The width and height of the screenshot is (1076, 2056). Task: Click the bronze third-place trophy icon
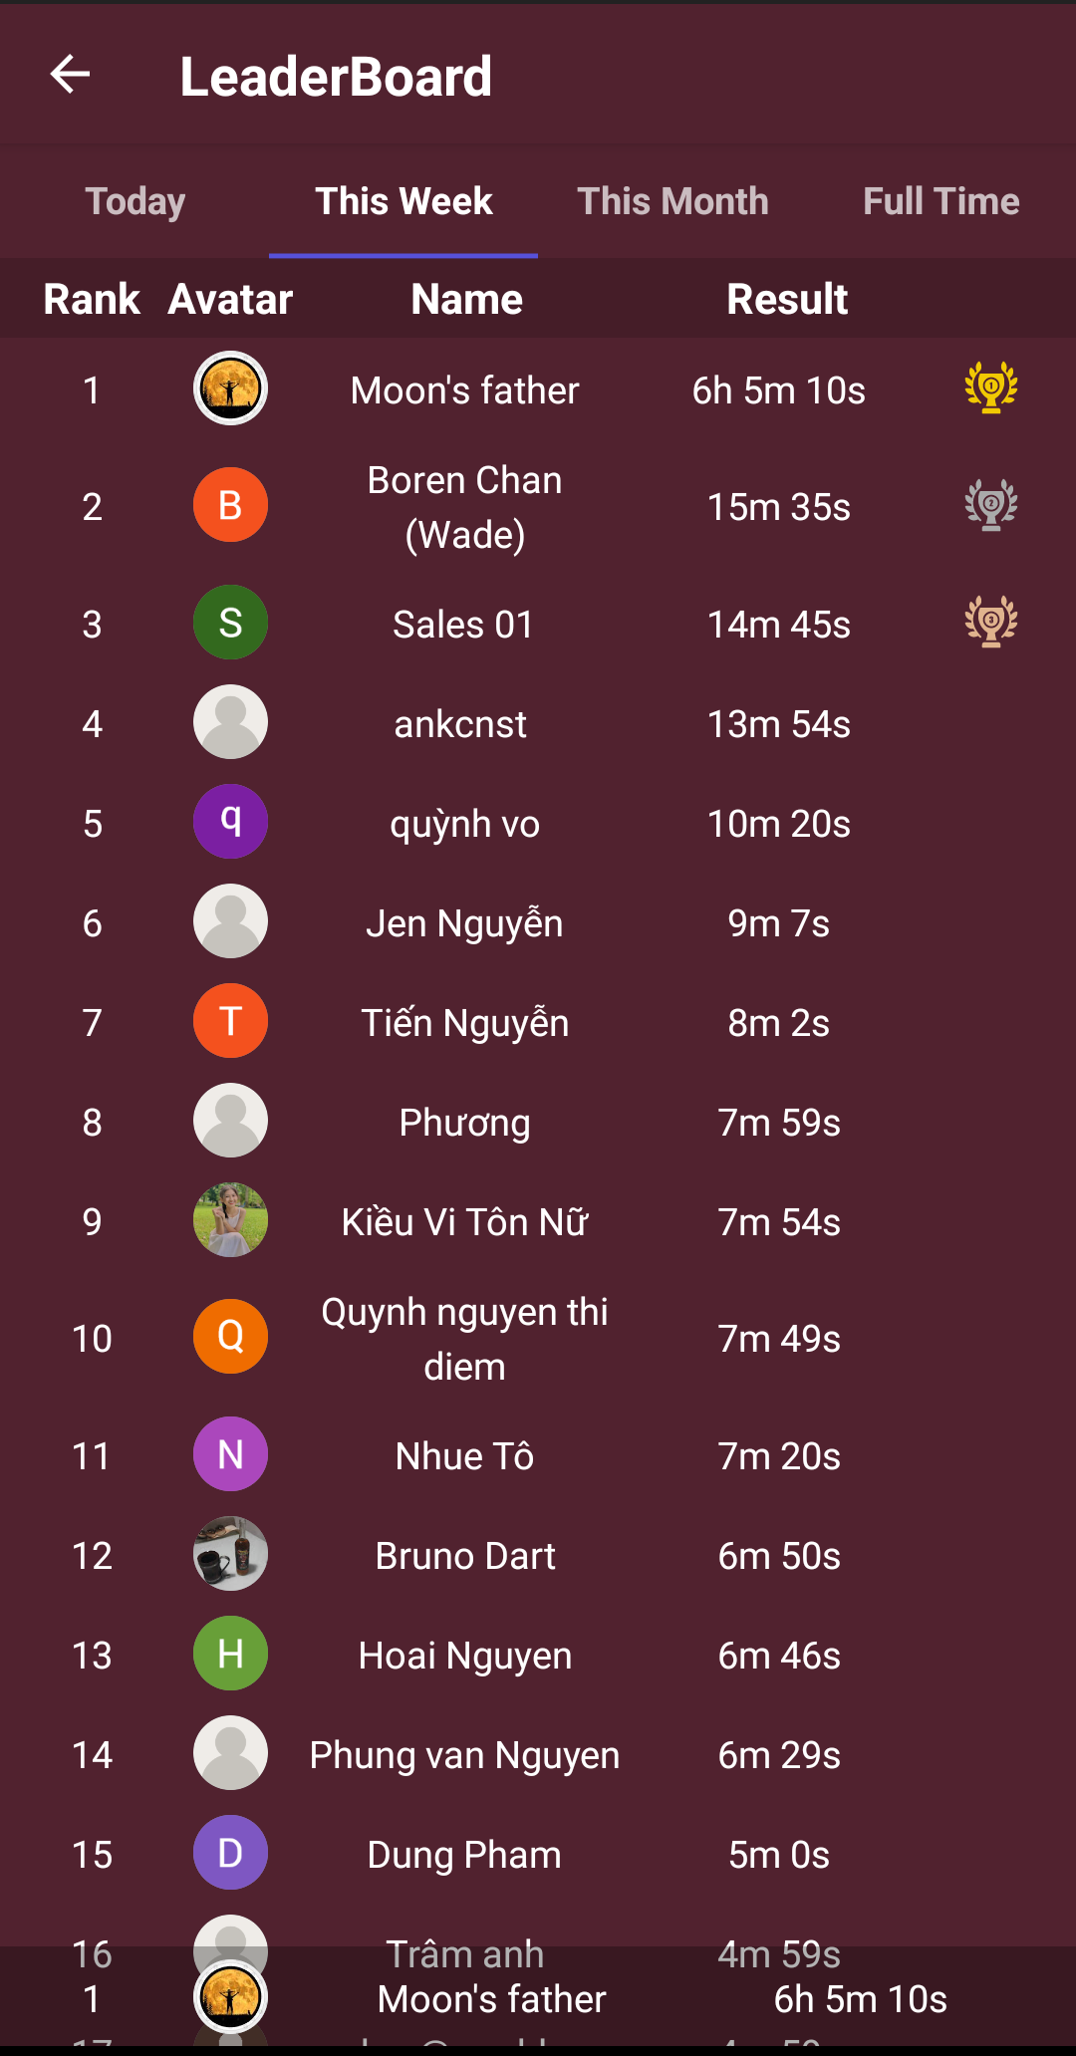coord(990,623)
